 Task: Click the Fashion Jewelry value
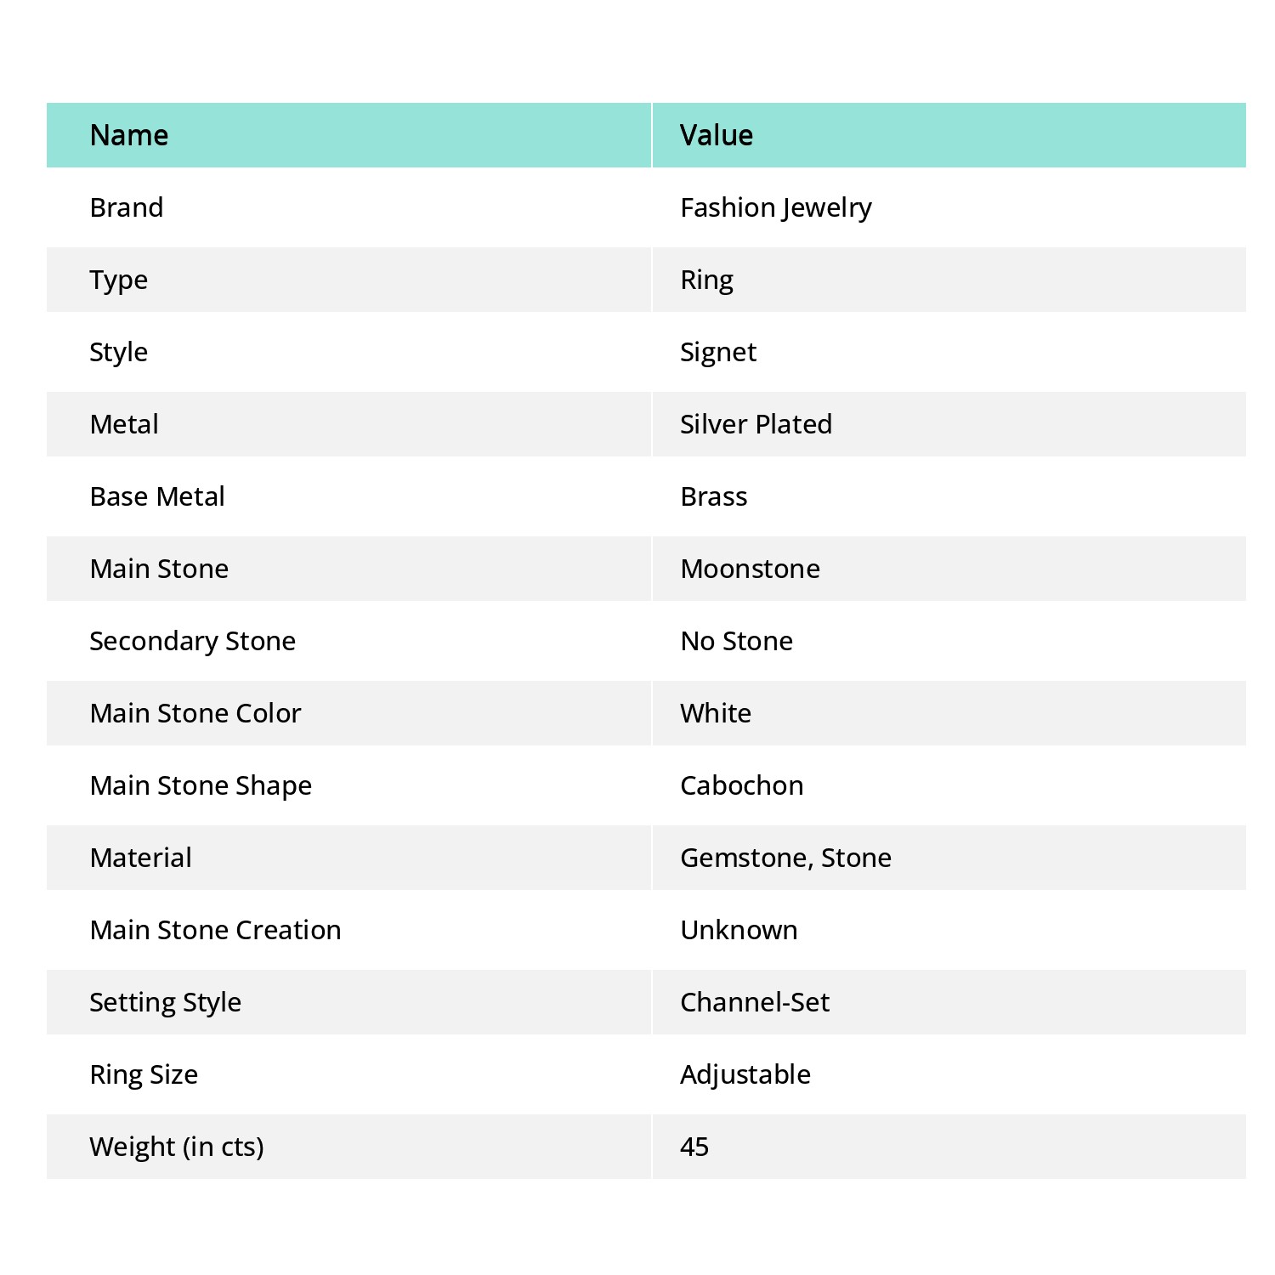(775, 207)
